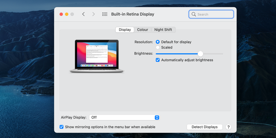Switch to the Colour tab
Image resolution: width=276 pixels, height=138 pixels.
point(142,30)
